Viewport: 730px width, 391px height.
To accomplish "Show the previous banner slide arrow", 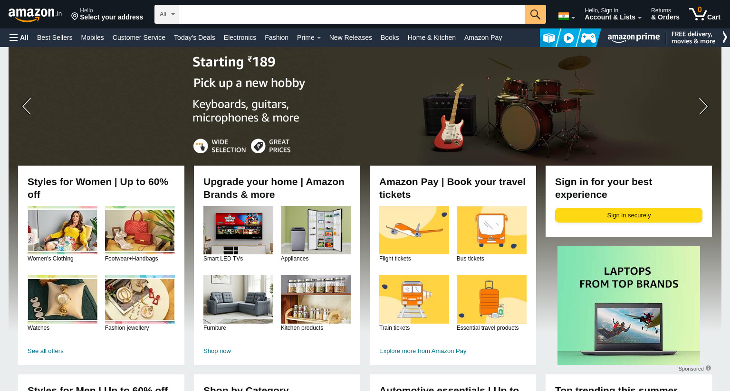I will tap(27, 106).
